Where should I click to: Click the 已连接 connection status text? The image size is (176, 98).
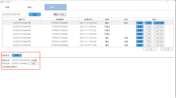34,60
